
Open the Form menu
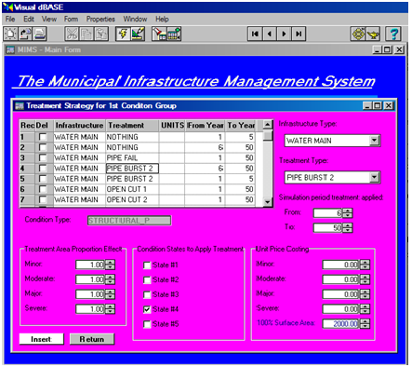[x=71, y=20]
